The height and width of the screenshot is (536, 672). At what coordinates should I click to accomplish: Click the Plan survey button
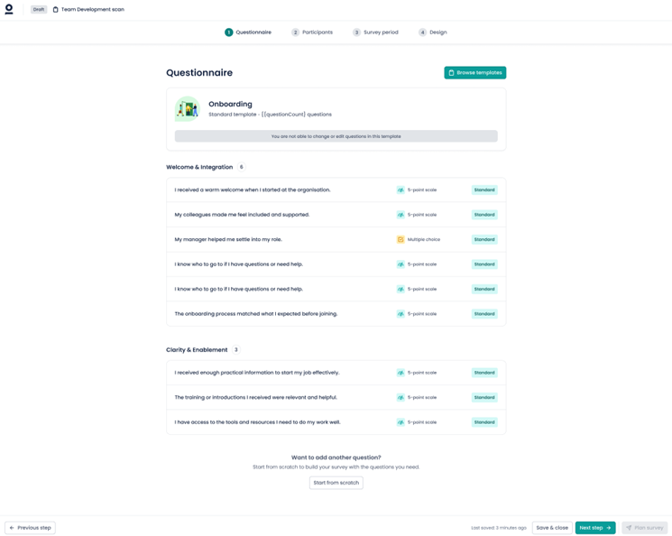pyautogui.click(x=644, y=528)
